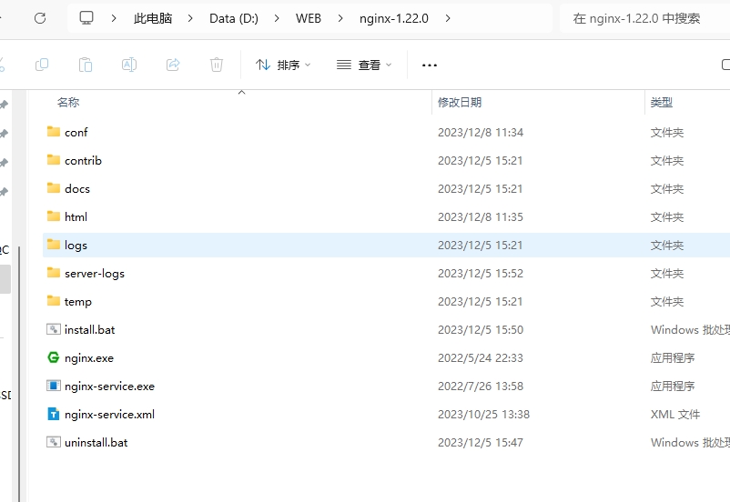Delete selected item with trash icon
Image resolution: width=730 pixels, height=502 pixels.
point(217,65)
